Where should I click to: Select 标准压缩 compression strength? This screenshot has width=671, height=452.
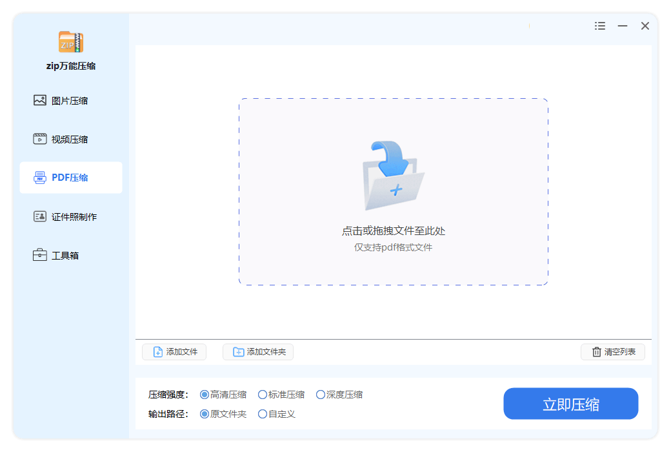coord(281,395)
